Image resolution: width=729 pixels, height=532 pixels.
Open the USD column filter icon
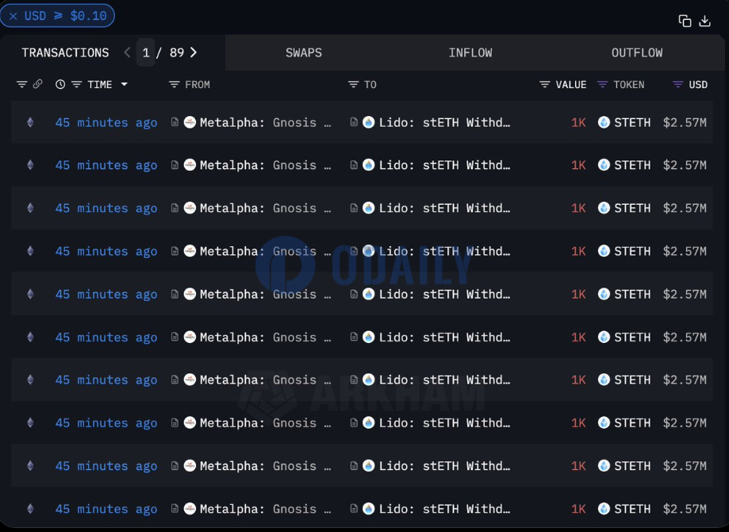tap(678, 84)
